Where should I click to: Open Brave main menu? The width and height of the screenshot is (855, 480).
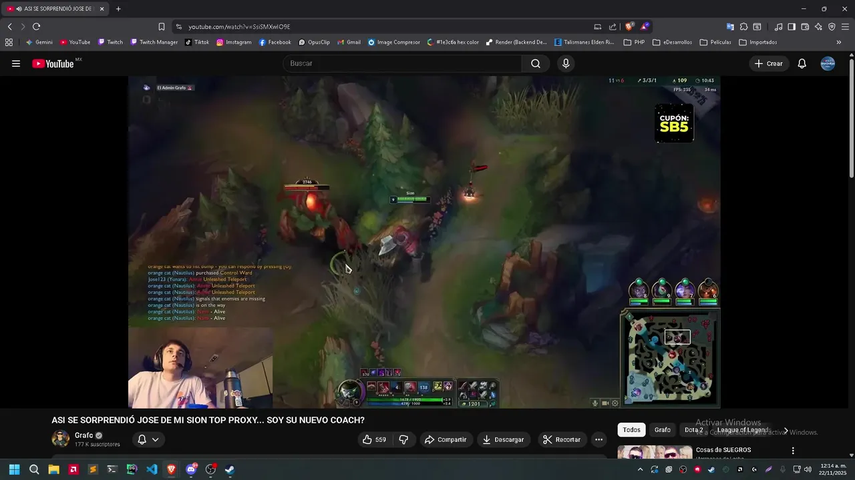[845, 27]
